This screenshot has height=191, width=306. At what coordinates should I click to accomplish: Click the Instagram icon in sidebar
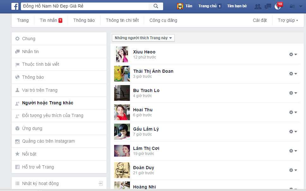pyautogui.click(x=17, y=141)
